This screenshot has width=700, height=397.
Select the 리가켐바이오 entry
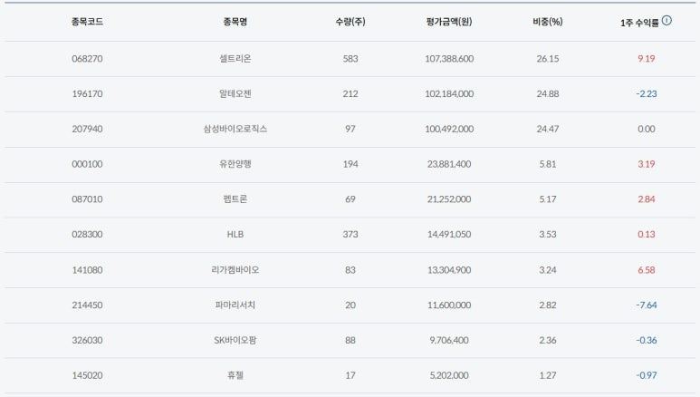(x=235, y=269)
